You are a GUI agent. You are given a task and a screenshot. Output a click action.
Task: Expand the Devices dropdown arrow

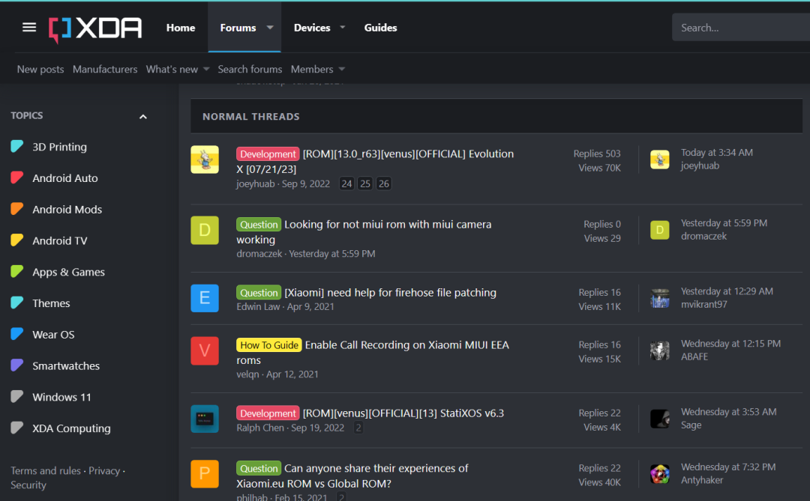pos(343,28)
